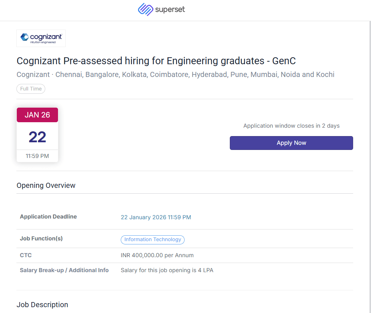The width and height of the screenshot is (371, 313).
Task: Open the 22 January 2026 deadline link
Action: click(x=156, y=217)
